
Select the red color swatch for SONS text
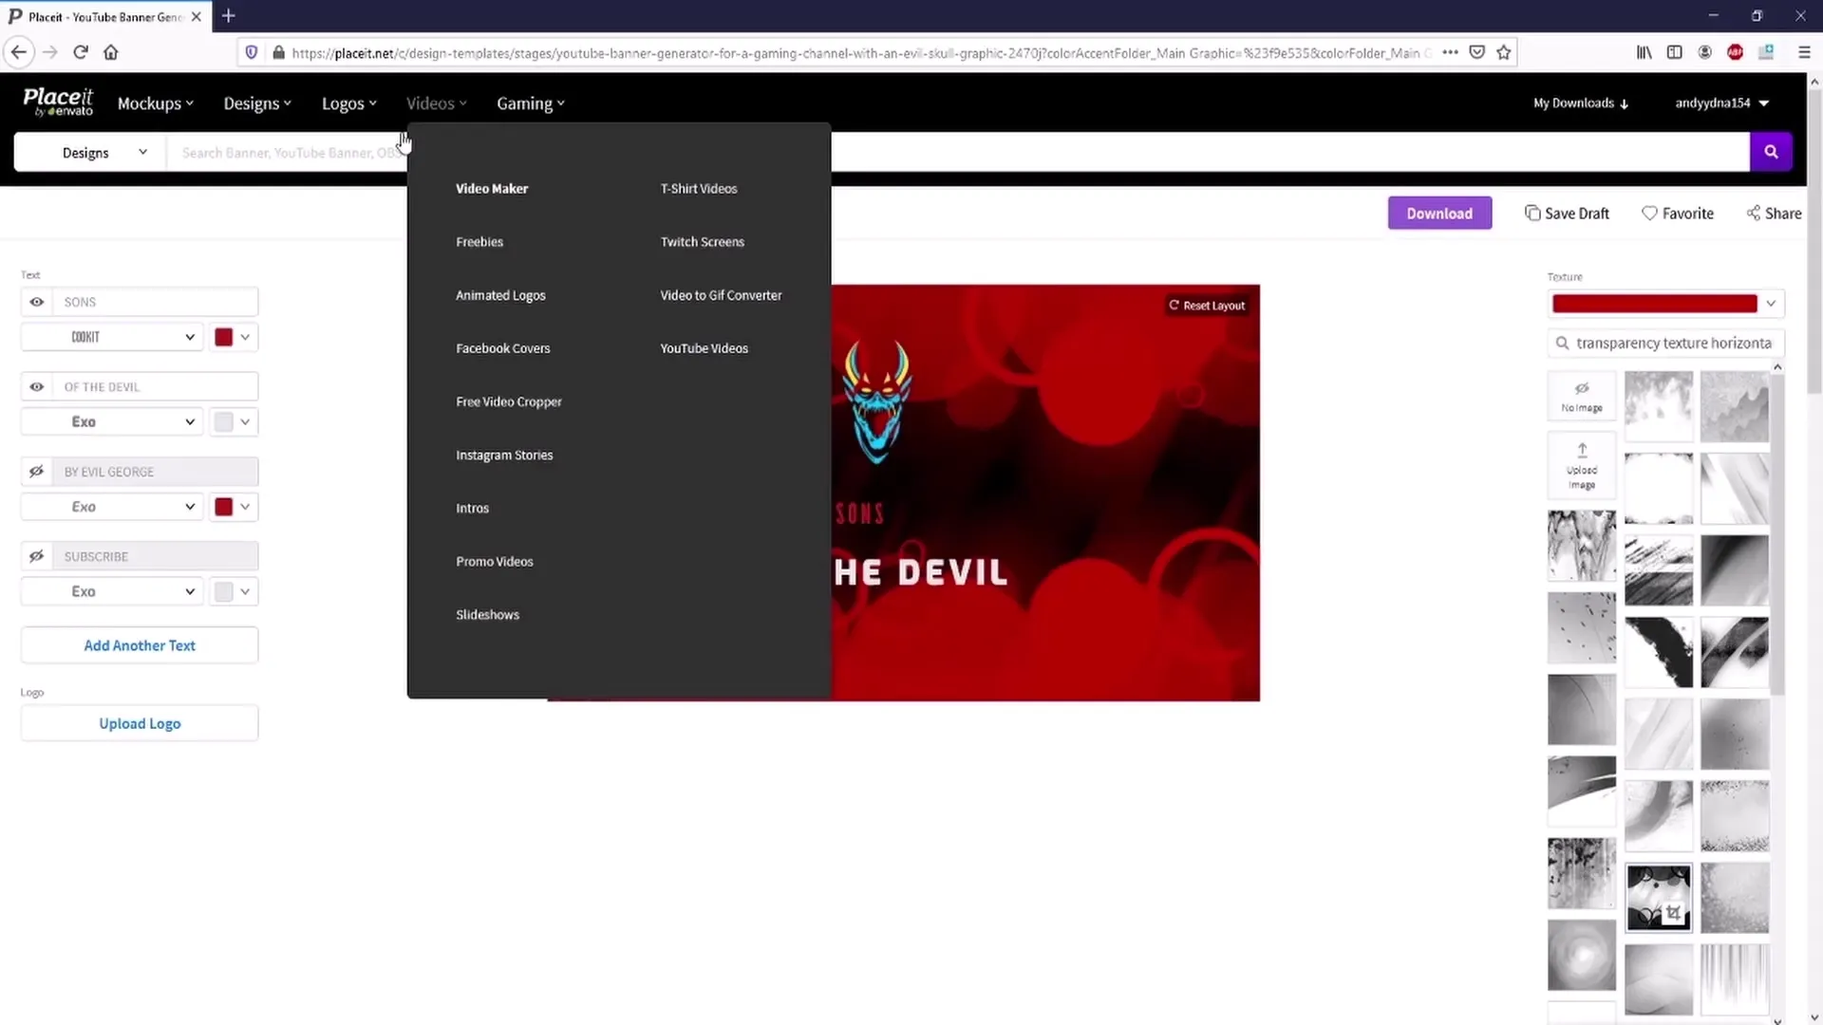click(x=224, y=335)
